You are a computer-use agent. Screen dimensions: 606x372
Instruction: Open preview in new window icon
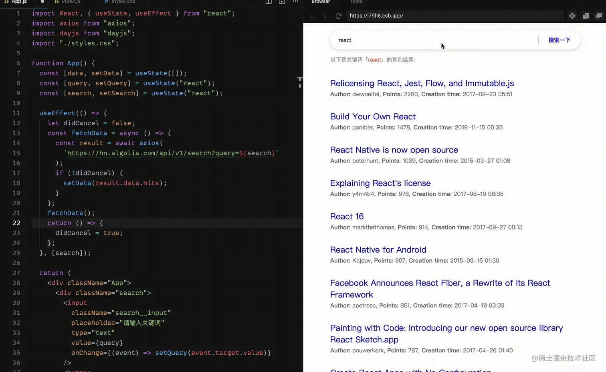coord(599,16)
